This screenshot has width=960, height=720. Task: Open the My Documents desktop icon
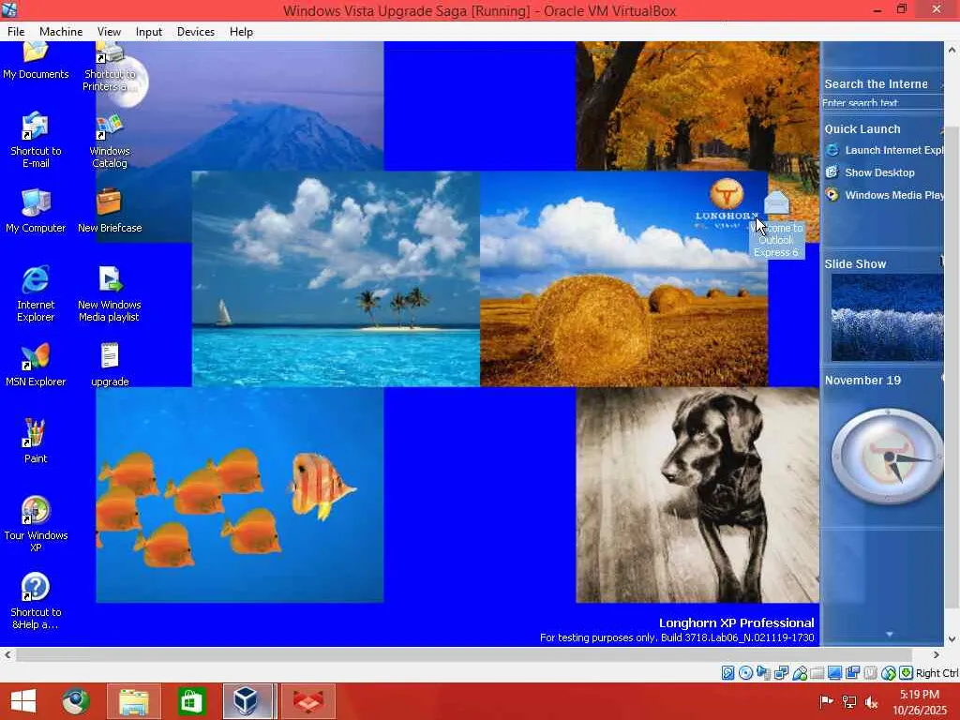[x=36, y=60]
